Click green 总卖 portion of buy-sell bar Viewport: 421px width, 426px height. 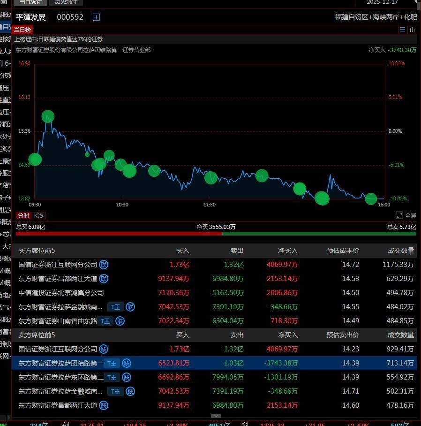[319, 234]
